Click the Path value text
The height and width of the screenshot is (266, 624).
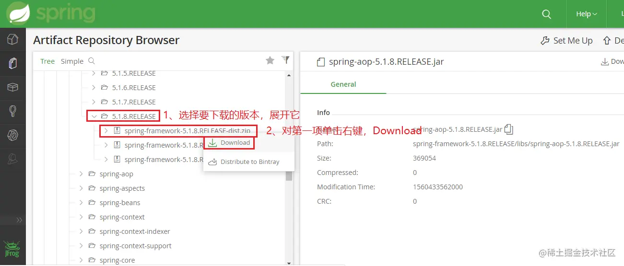(516, 144)
